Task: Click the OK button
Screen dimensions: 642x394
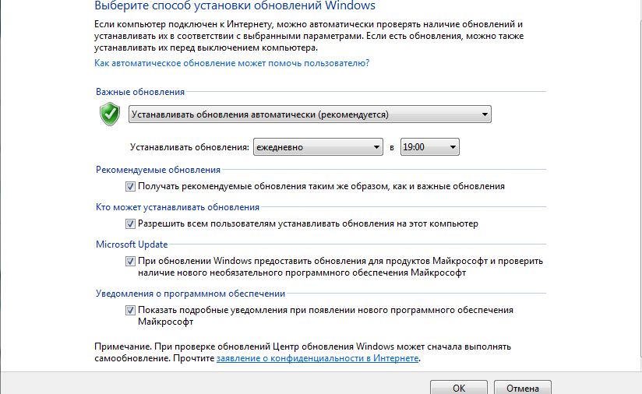Action: click(x=459, y=388)
